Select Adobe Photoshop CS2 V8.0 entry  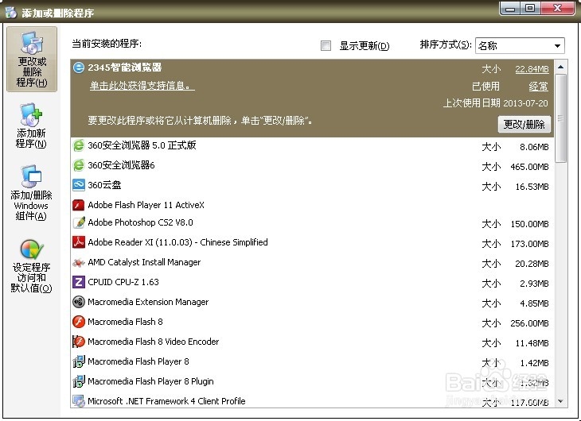tap(312, 222)
